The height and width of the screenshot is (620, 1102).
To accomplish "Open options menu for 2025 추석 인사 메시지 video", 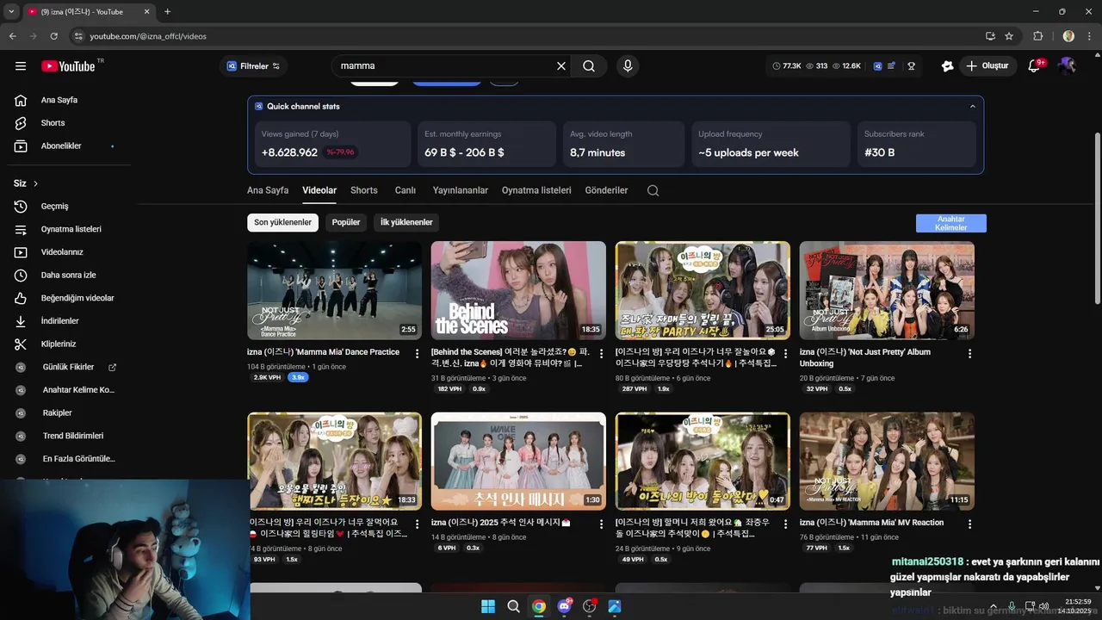I will tap(602, 524).
